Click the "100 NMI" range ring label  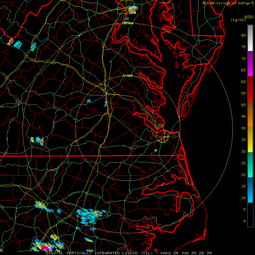click(127, 23)
